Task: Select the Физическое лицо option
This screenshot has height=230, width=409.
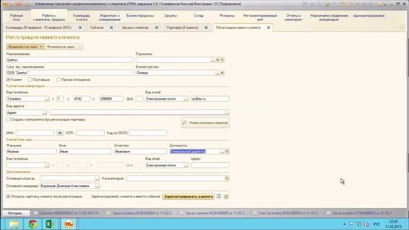Action: pyautogui.click(x=64, y=47)
